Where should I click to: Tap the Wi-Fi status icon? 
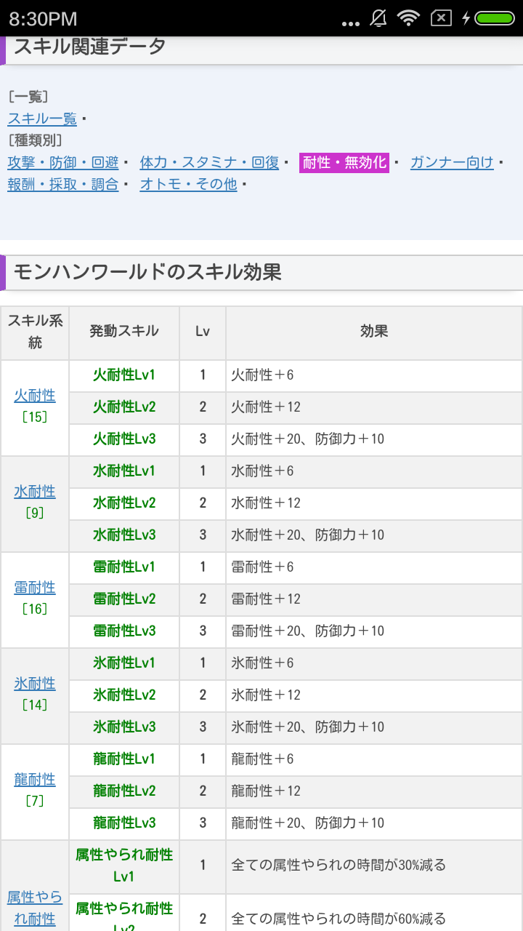[x=409, y=18]
